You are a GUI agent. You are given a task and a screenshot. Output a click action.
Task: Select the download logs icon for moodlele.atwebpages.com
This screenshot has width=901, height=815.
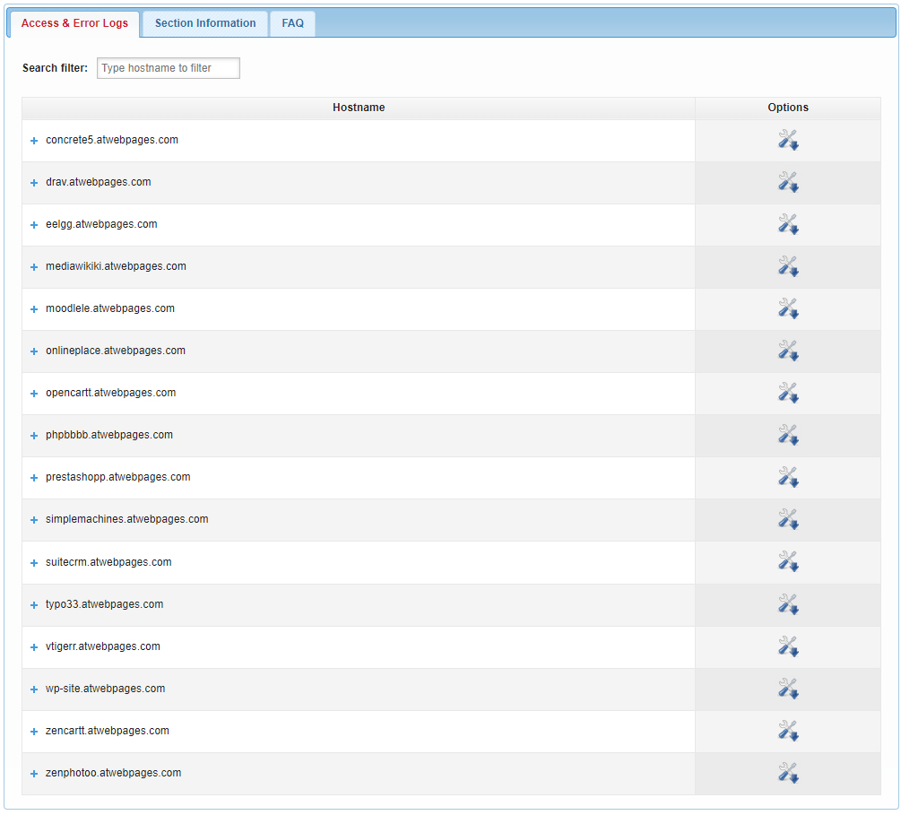click(x=788, y=308)
